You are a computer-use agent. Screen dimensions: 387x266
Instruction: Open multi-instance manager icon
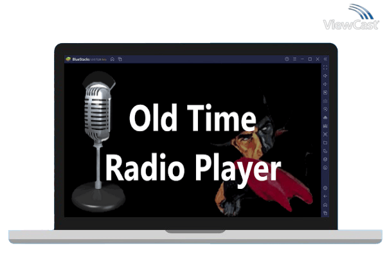(325, 151)
